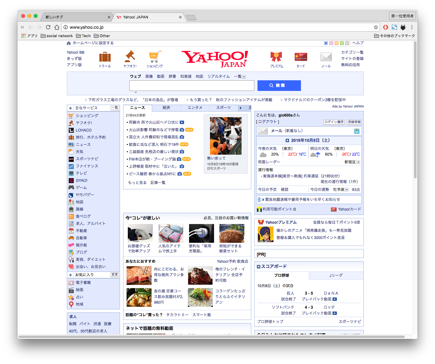This screenshot has width=435, height=364.
Task: Open the Yahoo Card icon
Action: tap(301, 57)
